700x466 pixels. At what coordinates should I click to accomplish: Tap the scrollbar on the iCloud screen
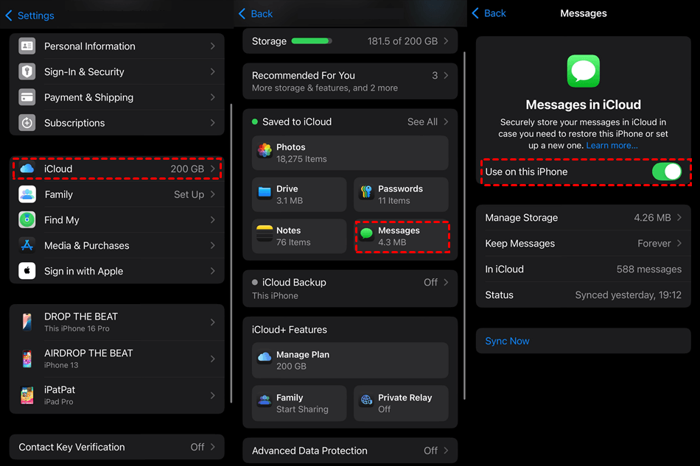(464, 225)
